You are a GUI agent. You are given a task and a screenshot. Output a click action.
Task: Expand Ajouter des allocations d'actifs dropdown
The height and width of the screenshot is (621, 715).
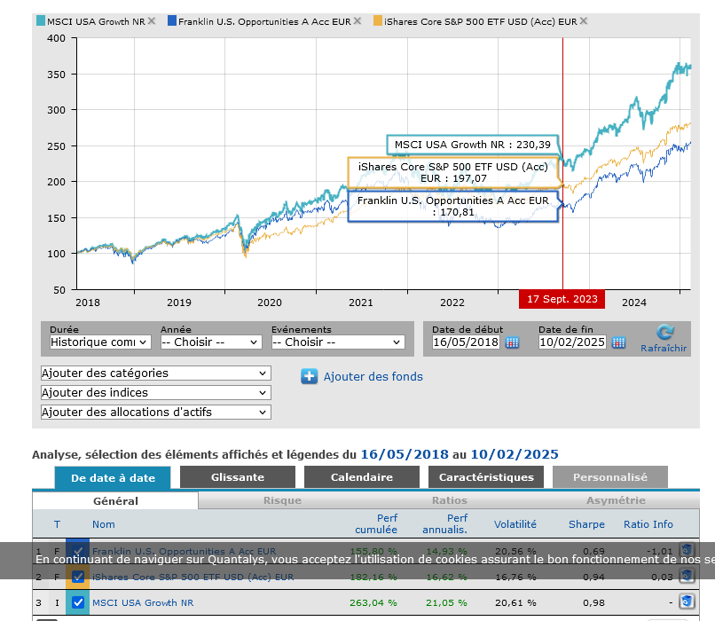pos(156,413)
